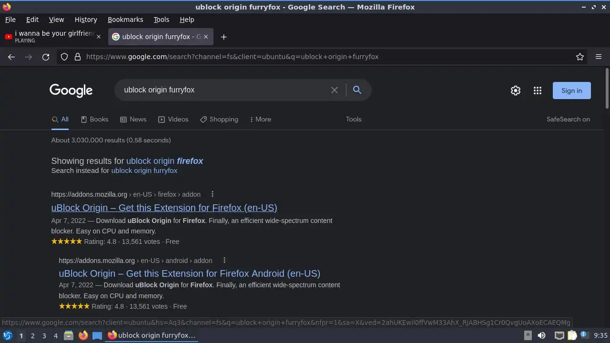
Task: Switch to Shopping results
Action: click(219, 120)
